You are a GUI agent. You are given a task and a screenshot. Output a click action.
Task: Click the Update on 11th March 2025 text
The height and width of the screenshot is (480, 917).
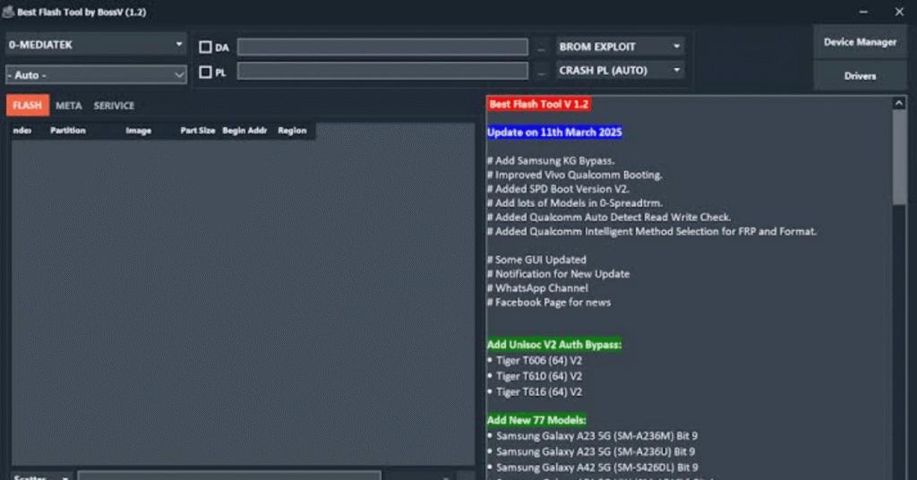pos(554,133)
